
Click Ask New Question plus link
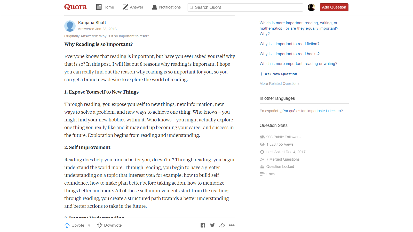278,74
